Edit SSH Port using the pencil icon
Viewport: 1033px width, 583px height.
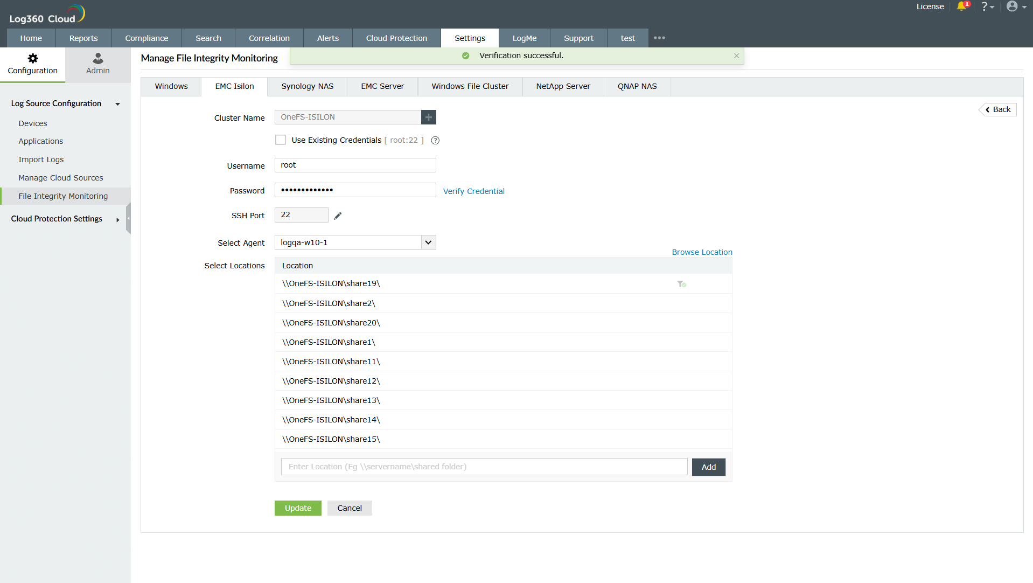[x=338, y=215]
